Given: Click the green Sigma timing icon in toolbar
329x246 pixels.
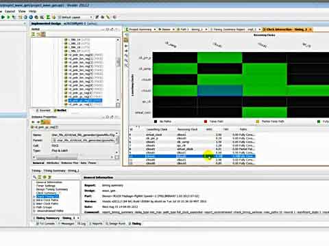Looking at the screenshot, I should coord(48,17).
